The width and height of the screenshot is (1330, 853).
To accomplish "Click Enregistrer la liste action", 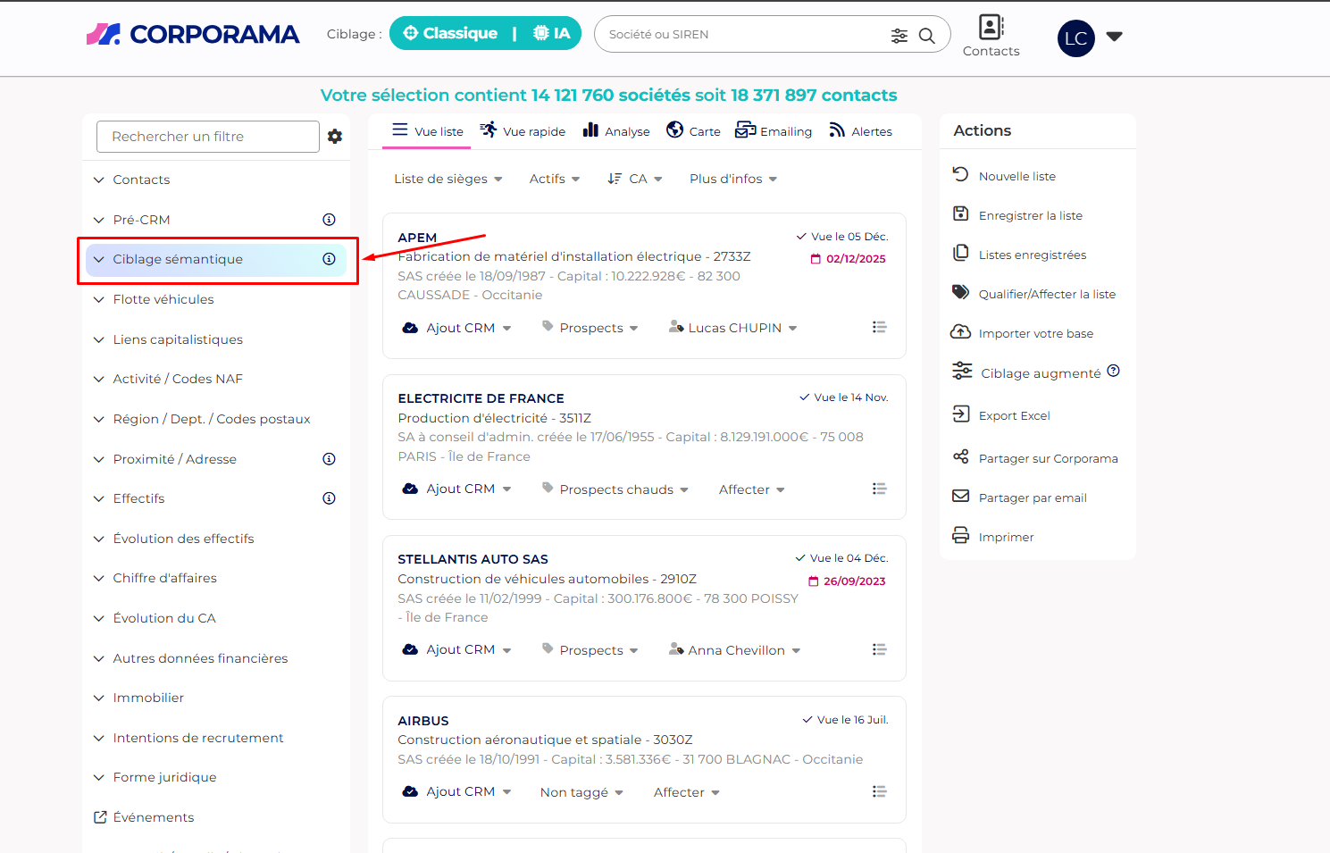I will [1030, 215].
